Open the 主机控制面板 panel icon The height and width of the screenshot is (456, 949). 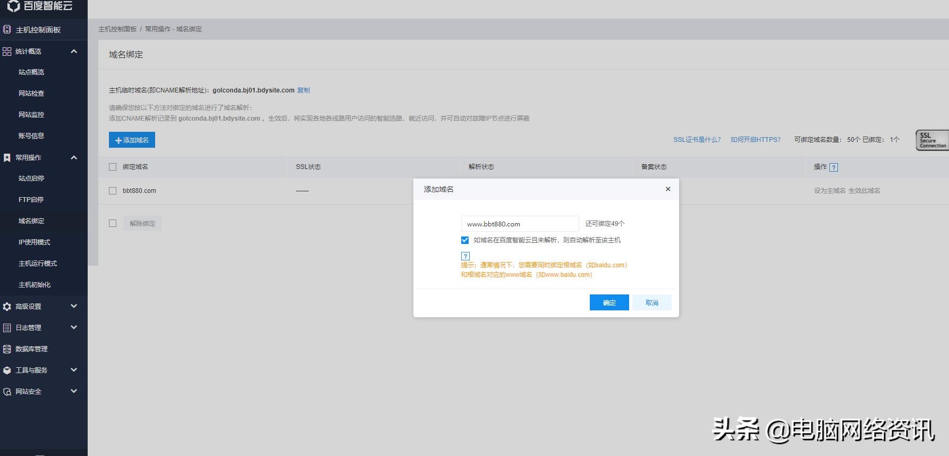[x=7, y=29]
